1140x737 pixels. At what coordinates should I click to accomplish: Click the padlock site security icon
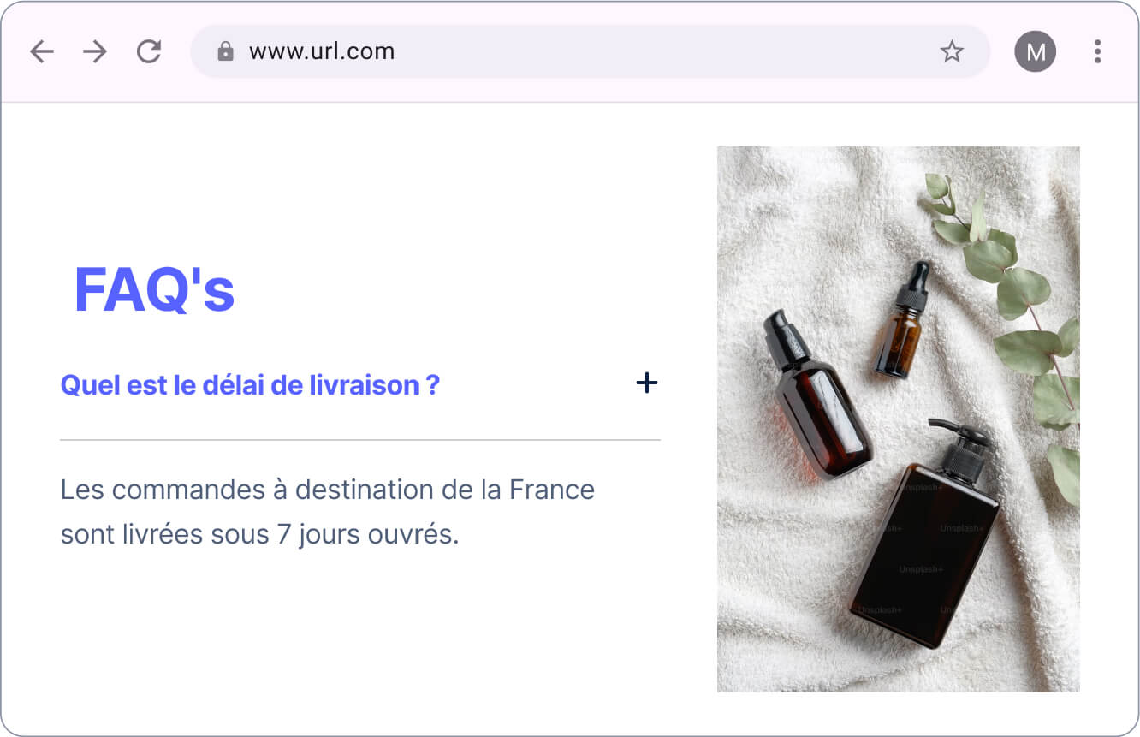225,51
